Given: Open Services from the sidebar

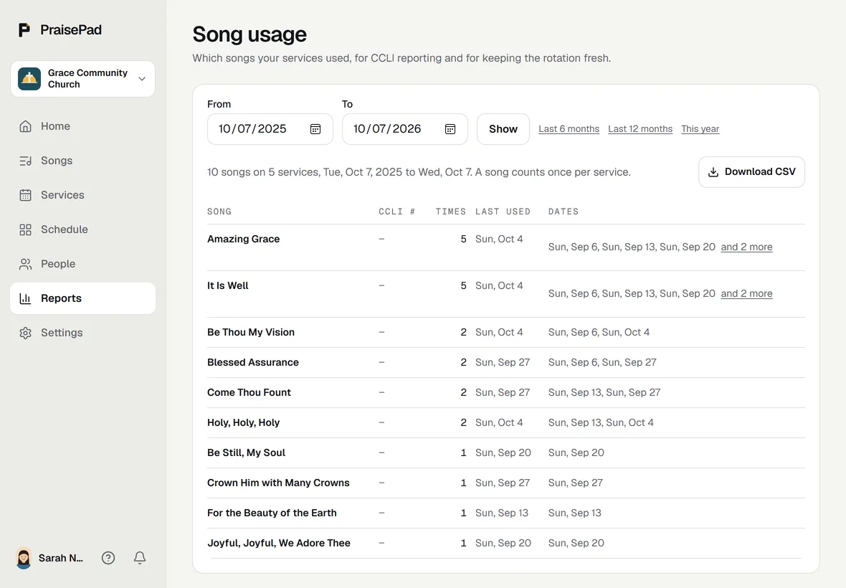Looking at the screenshot, I should pos(82,195).
